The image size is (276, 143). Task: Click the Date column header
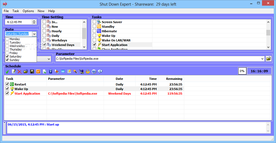(x=119, y=79)
